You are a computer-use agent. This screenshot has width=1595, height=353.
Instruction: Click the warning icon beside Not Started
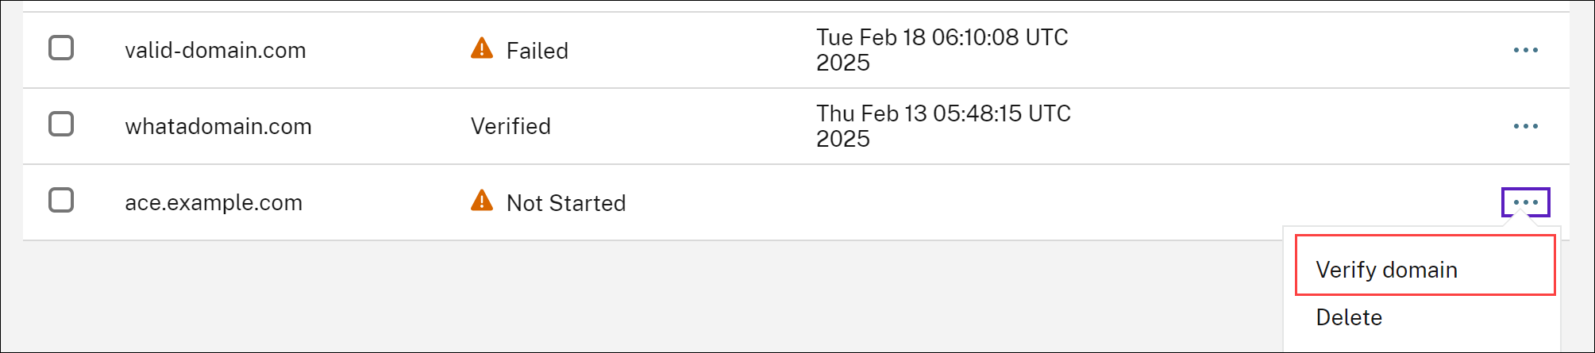pyautogui.click(x=482, y=201)
